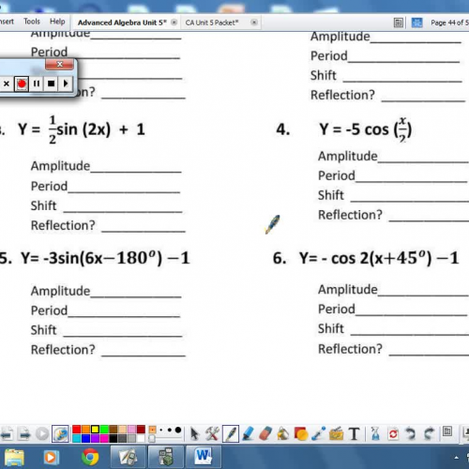Select the Eraser tool
The image size is (469, 469).
[265, 434]
